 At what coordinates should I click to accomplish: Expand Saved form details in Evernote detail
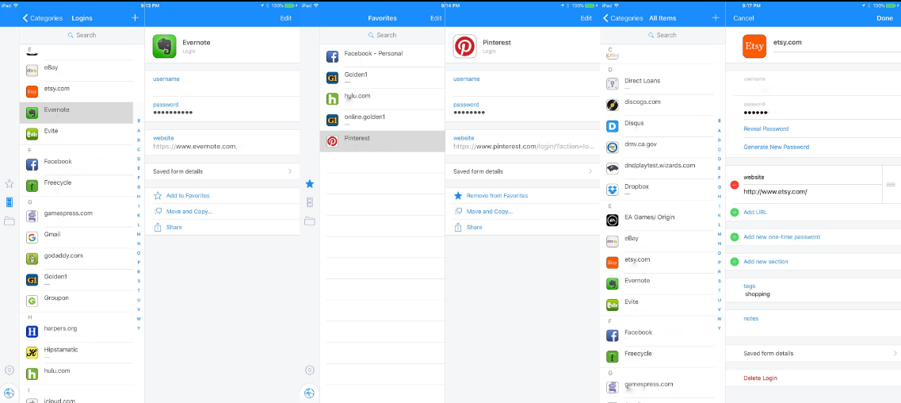(223, 171)
